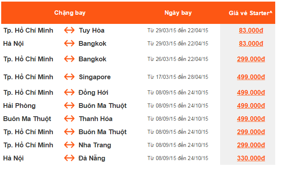Image resolution: width=282 pixels, height=170 pixels.
Task: Click the Ngày bay column header
Action: click(178, 13)
